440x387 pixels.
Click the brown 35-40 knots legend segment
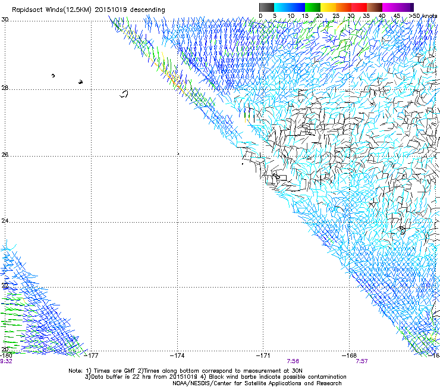(375, 7)
